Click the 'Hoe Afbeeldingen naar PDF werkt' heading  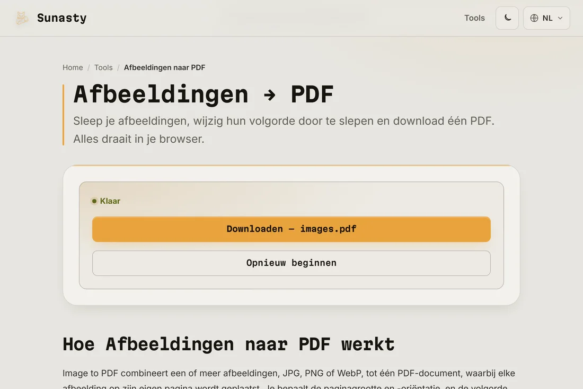228,344
